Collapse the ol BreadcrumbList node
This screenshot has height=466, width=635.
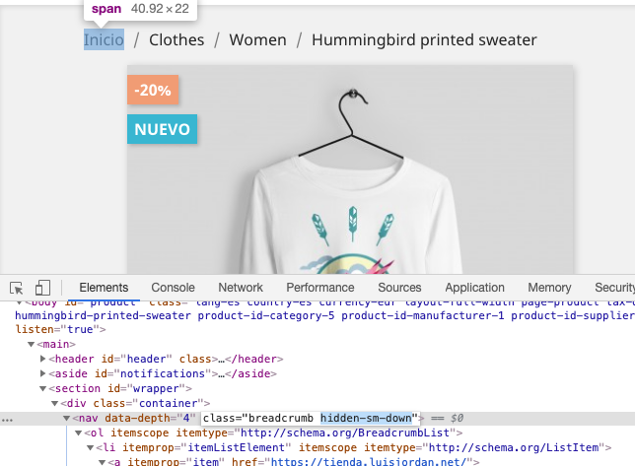(79, 433)
